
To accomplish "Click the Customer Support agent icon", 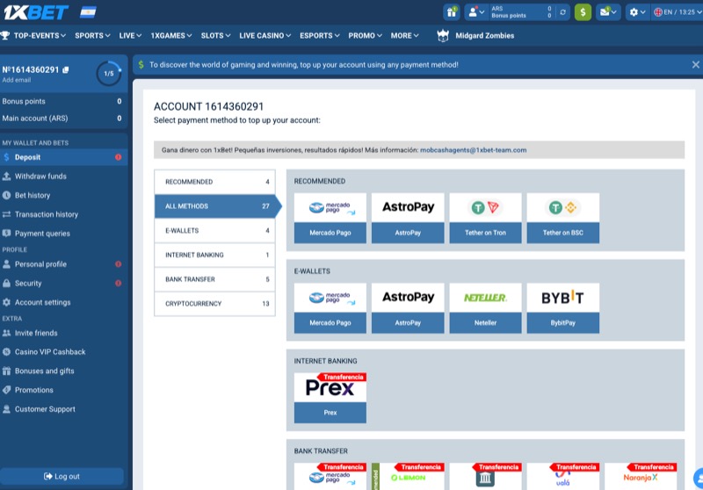I will 6,409.
